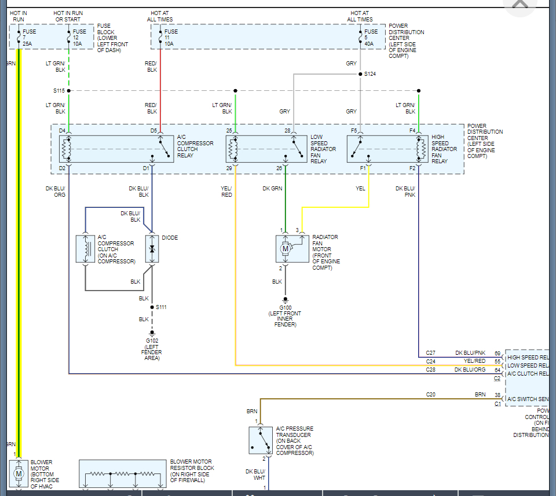Click the A/C pressure transducer switch symbol
This screenshot has height=496, width=556.
pyautogui.click(x=261, y=441)
